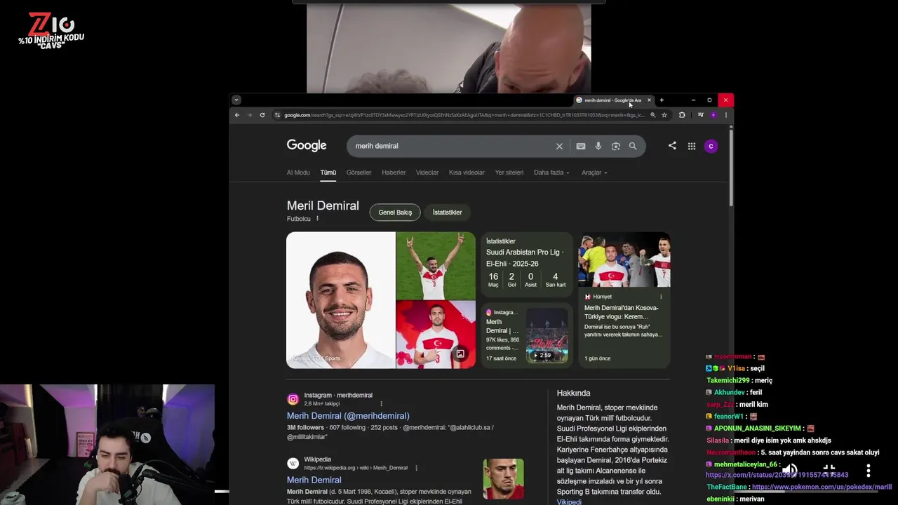Viewport: 898px width, 505px height.
Task: Click the 'Hakkında' heading
Action: 573,393
